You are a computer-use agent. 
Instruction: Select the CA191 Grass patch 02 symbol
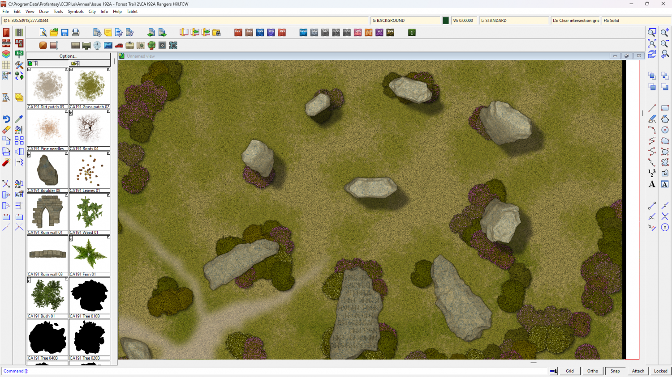coord(90,88)
